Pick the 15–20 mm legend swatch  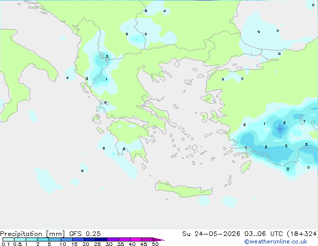point(78,239)
